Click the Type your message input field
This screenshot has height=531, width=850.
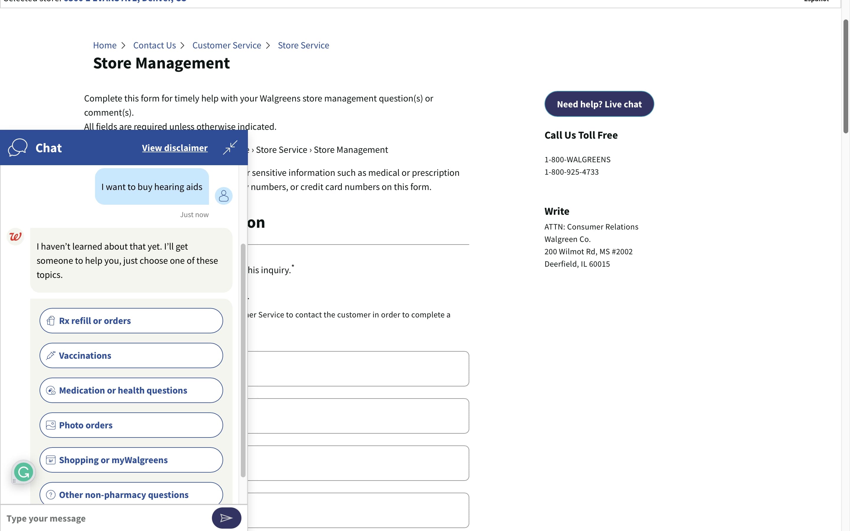click(105, 518)
